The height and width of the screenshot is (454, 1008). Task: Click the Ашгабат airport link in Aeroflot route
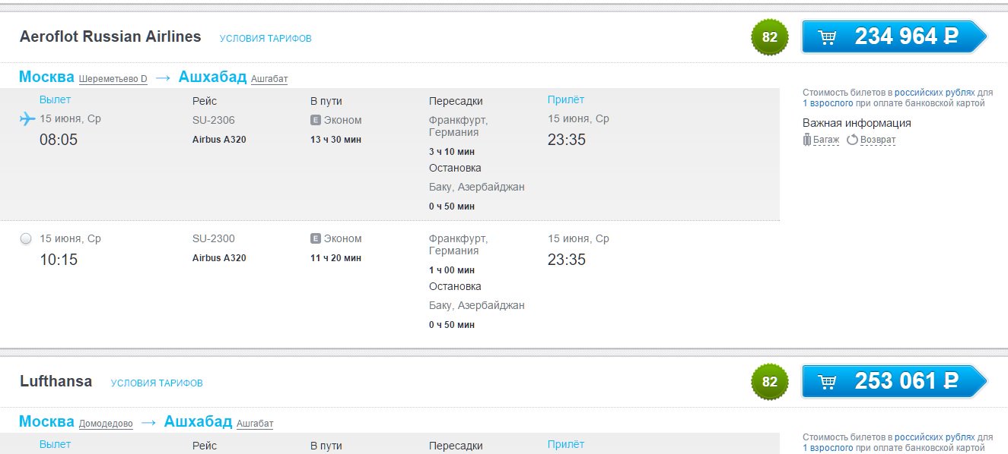point(269,79)
